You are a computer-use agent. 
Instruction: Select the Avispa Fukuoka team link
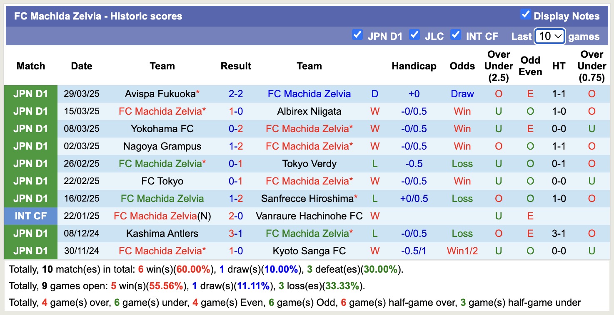coord(160,94)
